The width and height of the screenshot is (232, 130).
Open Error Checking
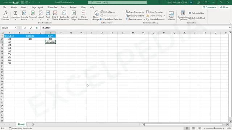pos(154,16)
